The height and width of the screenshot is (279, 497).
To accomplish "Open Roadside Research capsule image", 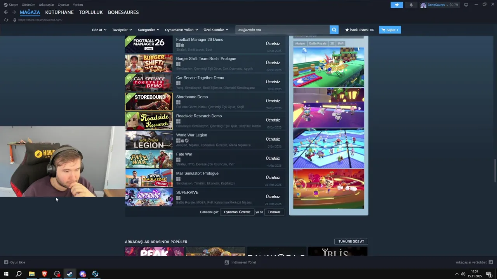I will [x=149, y=121].
